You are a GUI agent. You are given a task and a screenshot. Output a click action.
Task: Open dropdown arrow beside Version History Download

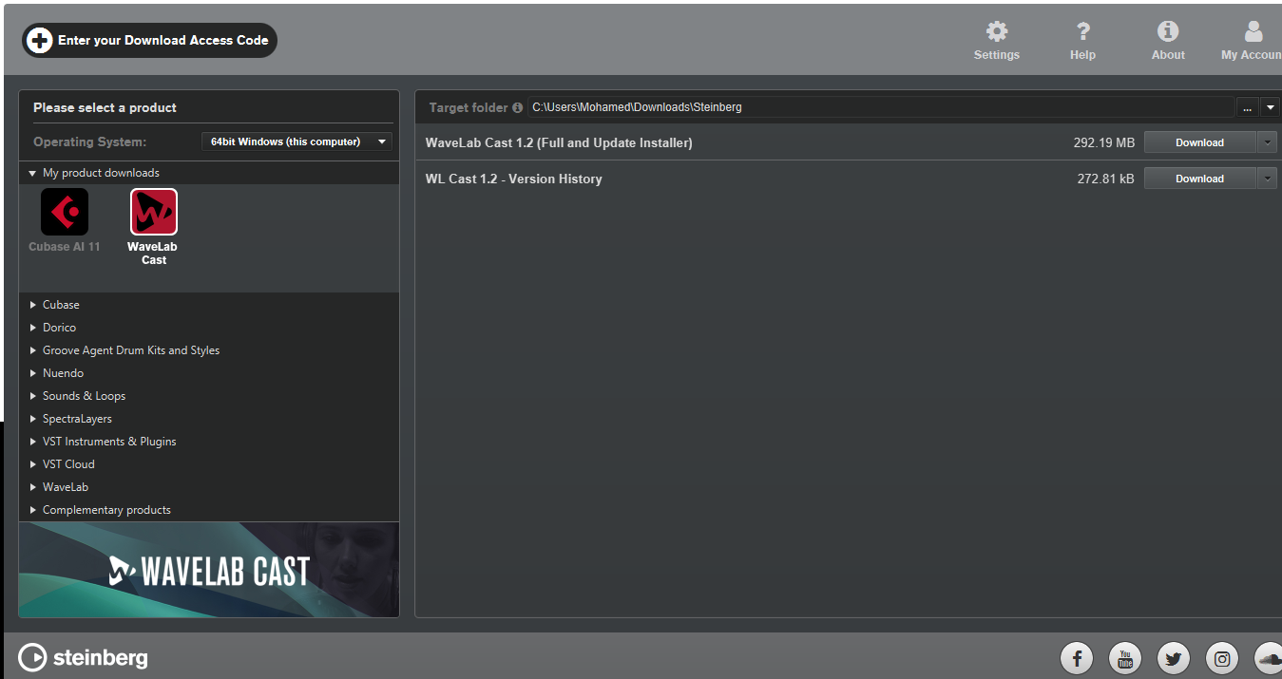pos(1267,179)
